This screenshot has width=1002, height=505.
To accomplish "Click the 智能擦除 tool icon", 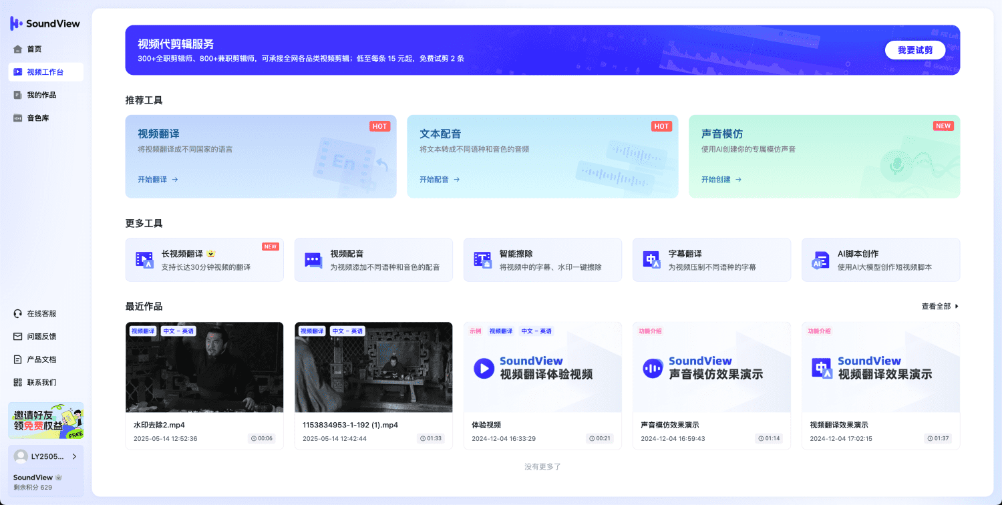I will click(x=482, y=260).
